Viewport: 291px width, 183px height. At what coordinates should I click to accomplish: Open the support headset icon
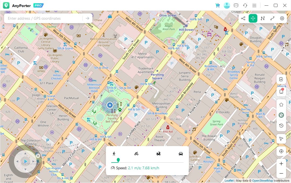(245, 5)
